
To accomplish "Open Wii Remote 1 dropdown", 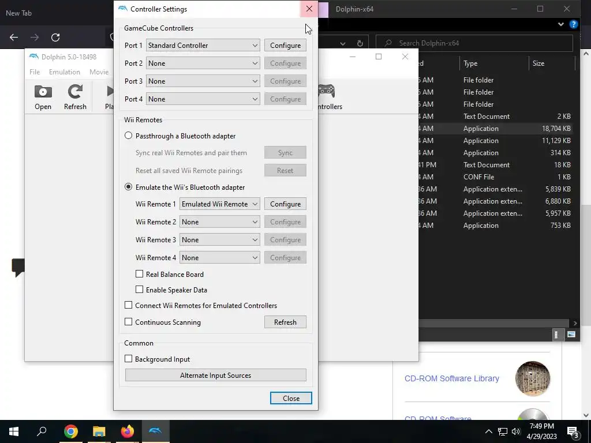I will 220,204.
